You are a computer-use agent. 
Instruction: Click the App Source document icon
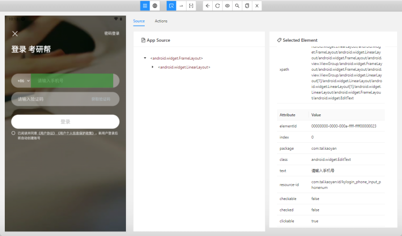click(143, 40)
